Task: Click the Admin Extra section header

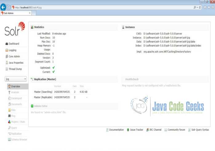Action: point(41,106)
